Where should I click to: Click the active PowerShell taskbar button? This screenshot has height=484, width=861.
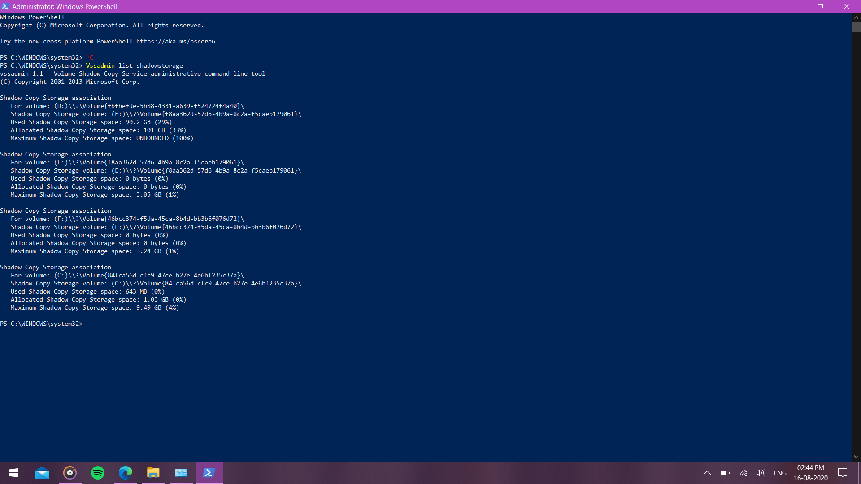[209, 473]
